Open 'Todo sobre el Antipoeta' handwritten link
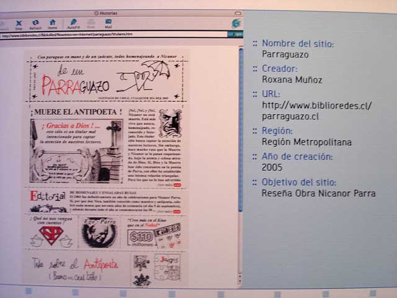Viewport: 397px width, 298px height. pos(75,270)
